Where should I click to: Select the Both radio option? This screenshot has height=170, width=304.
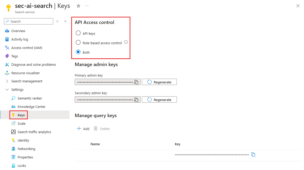click(x=78, y=52)
